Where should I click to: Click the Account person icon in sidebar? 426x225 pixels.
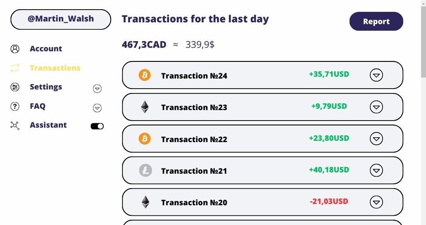pyautogui.click(x=15, y=49)
